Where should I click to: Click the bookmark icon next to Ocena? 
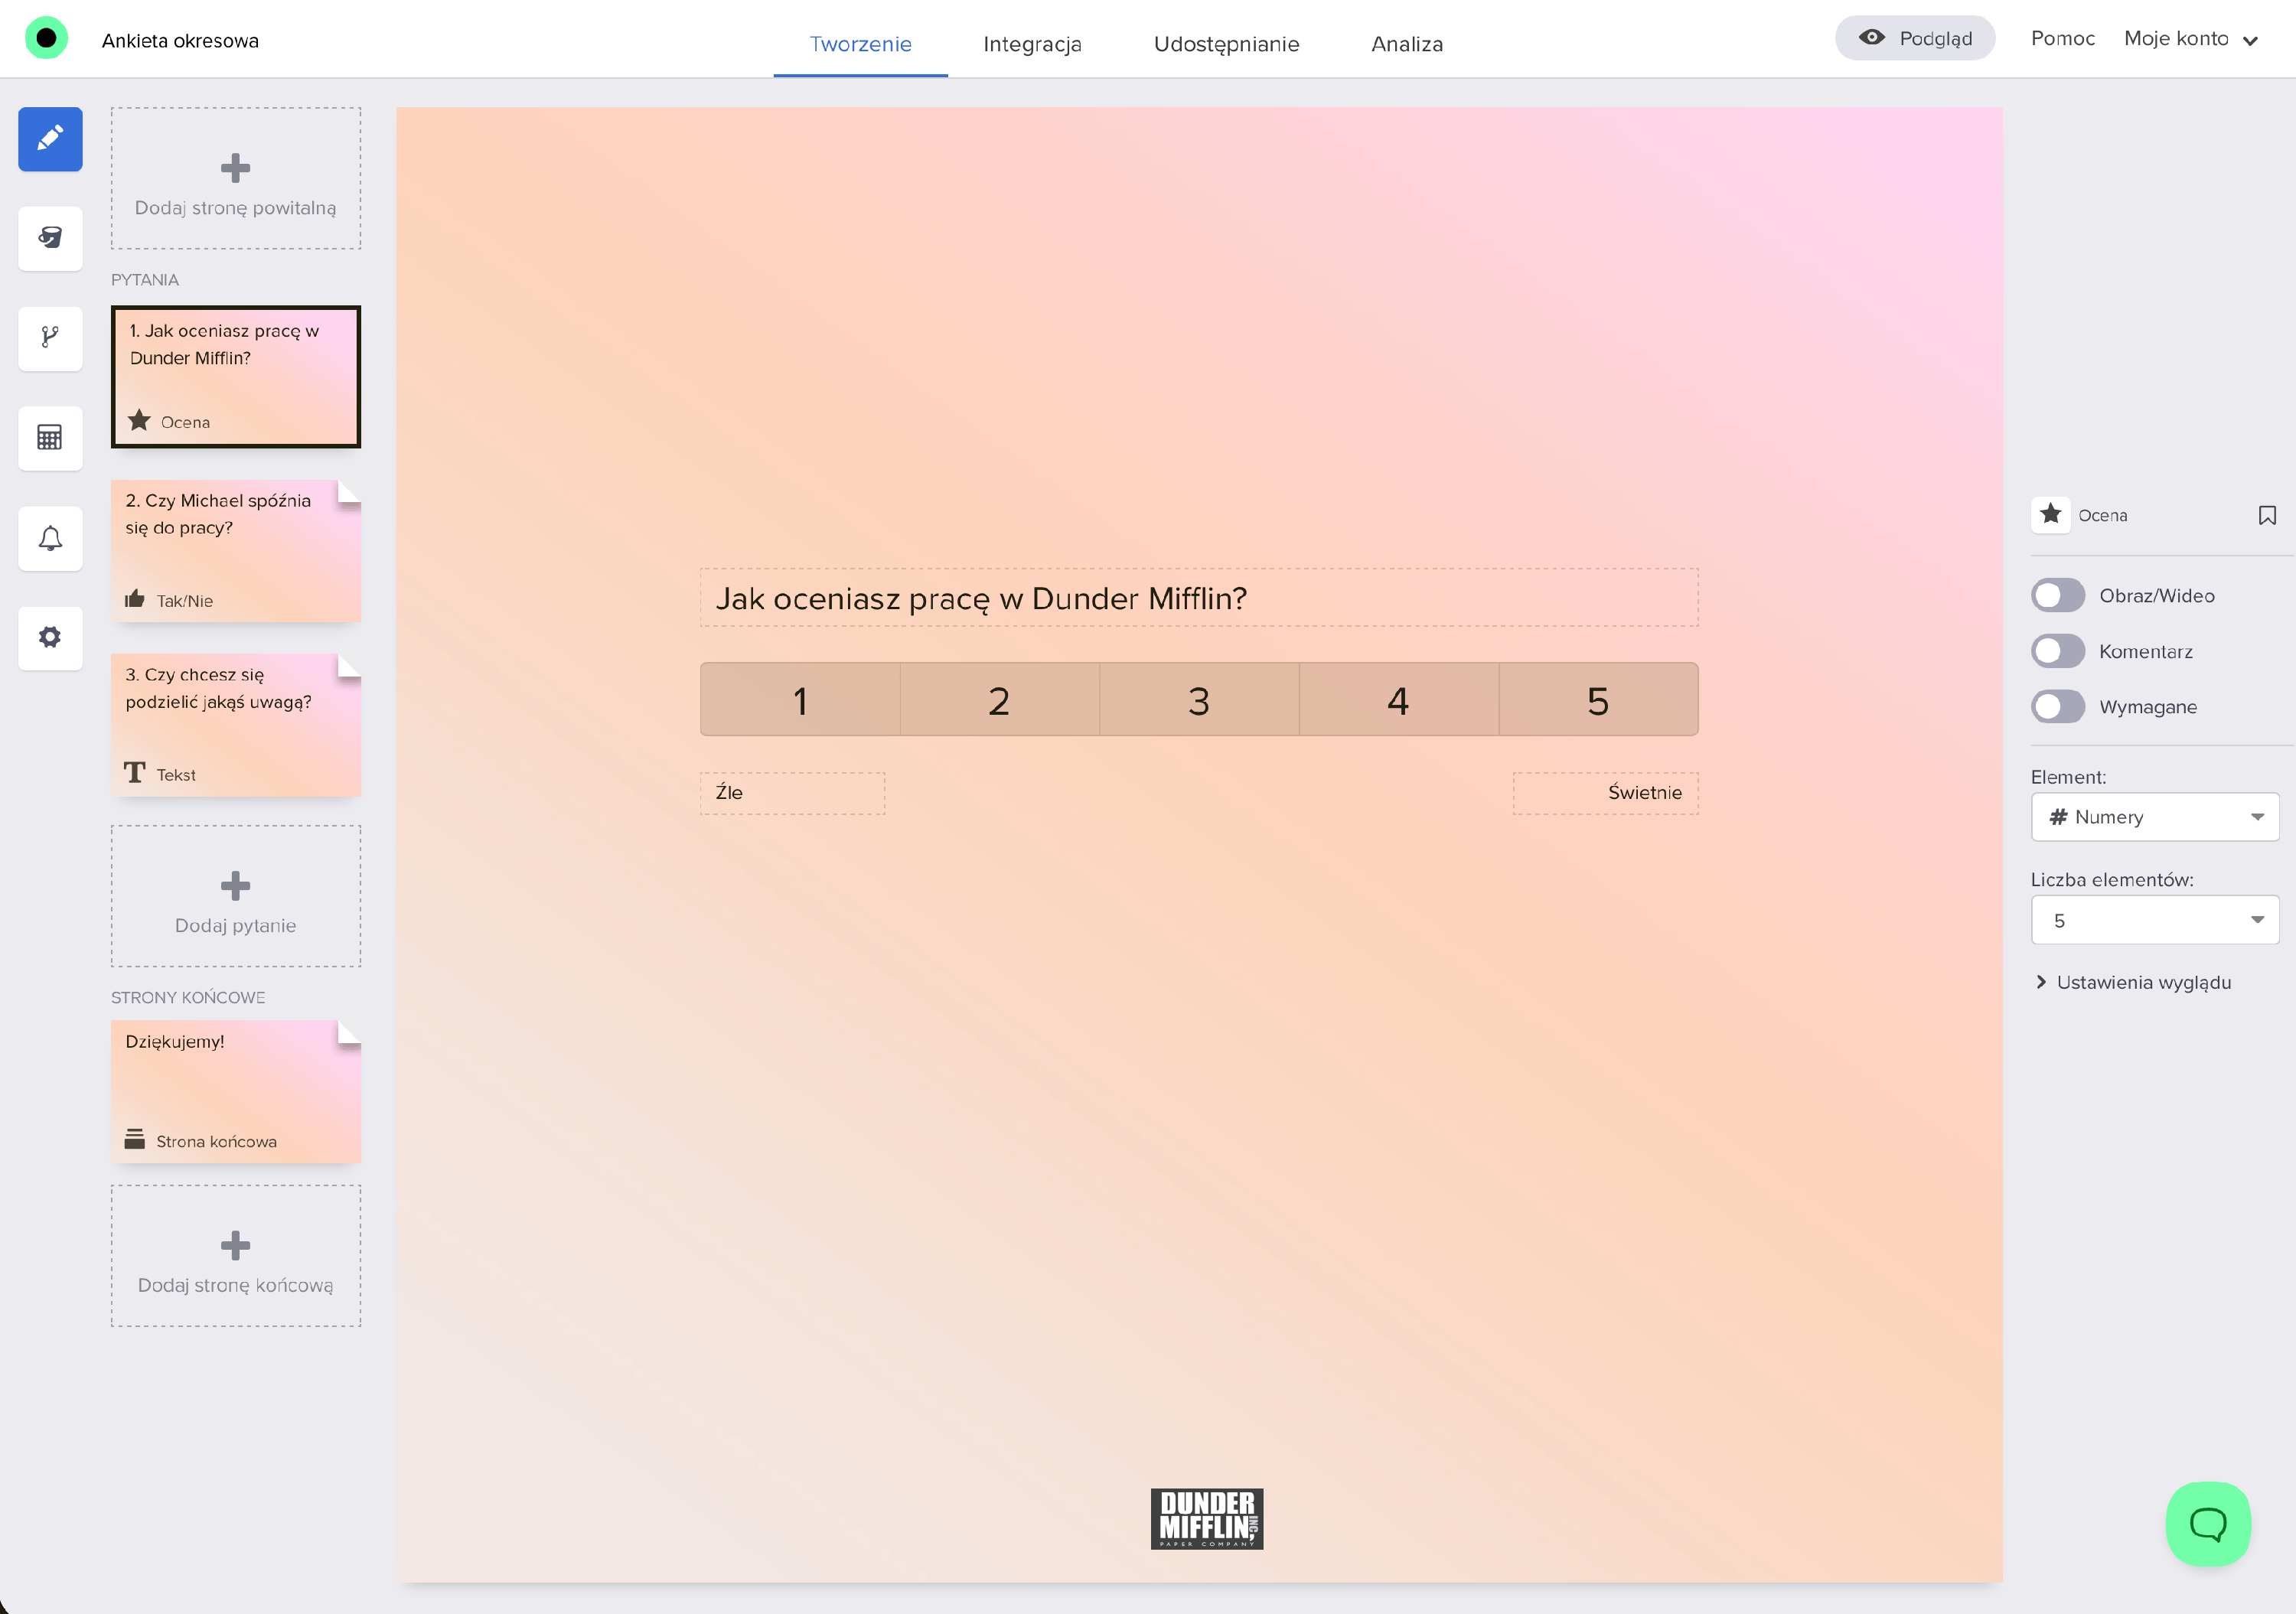(x=2266, y=515)
